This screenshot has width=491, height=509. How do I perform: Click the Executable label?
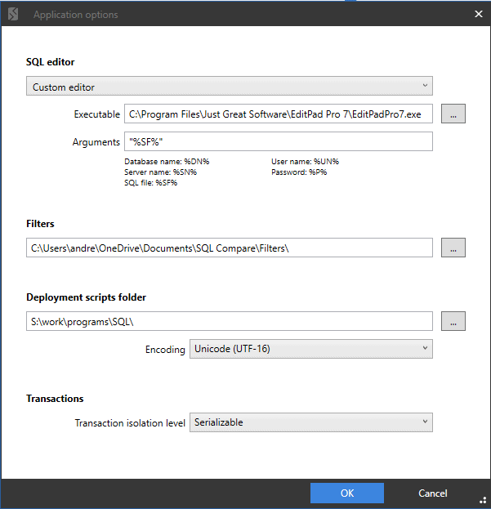[x=96, y=114]
